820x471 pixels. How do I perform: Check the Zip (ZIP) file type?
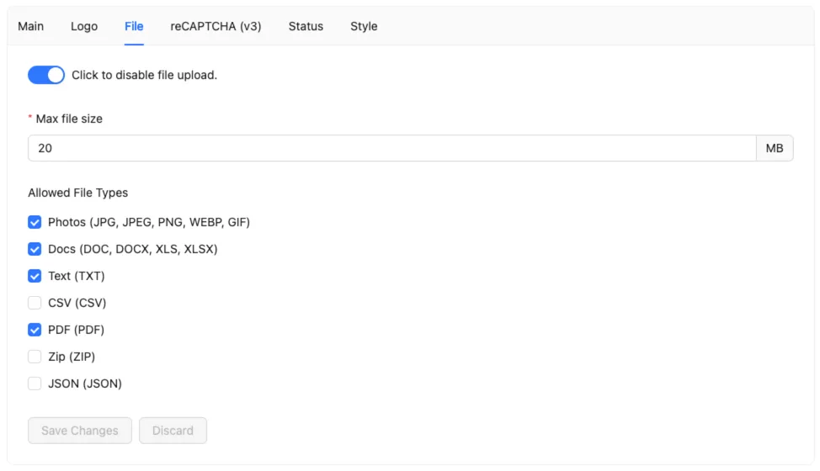pyautogui.click(x=35, y=357)
